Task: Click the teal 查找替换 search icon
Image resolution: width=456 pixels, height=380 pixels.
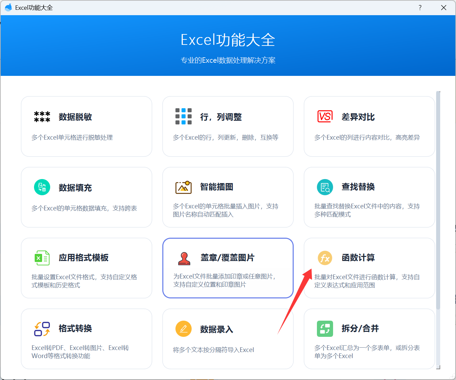Action: (325, 187)
